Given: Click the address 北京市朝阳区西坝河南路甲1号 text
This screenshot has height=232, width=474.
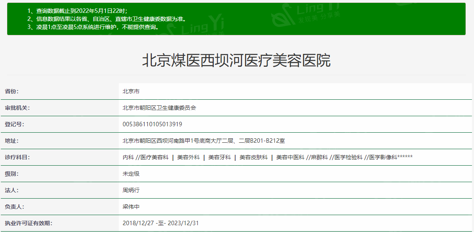Looking at the screenshot, I should [x=204, y=141].
